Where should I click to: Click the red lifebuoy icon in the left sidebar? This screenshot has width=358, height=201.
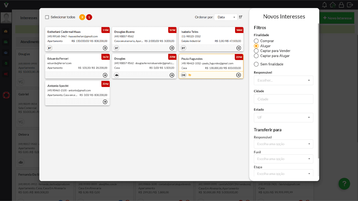pyautogui.click(x=6, y=95)
